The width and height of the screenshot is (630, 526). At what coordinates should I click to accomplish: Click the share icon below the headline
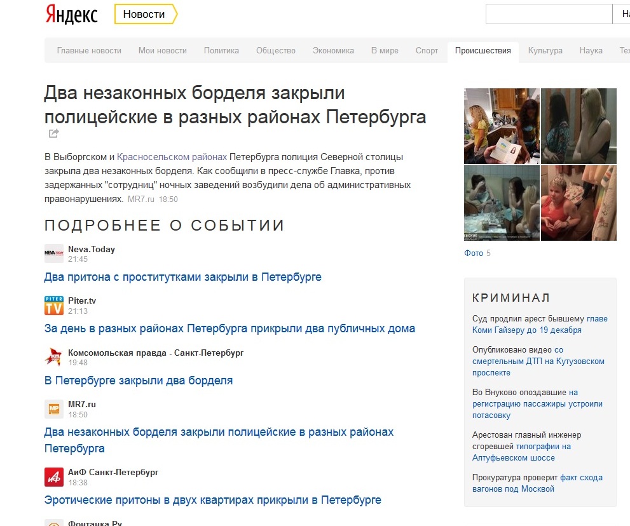point(54,133)
